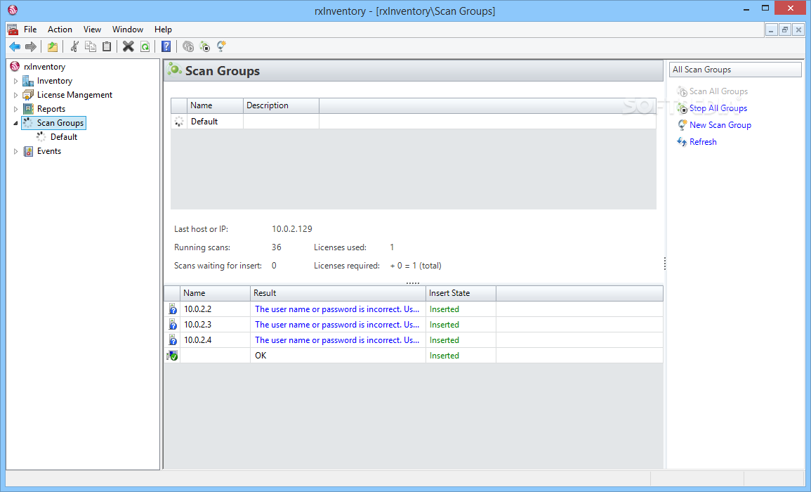Click the status icon for host 10.0.2.4
The height and width of the screenshot is (492, 811).
pyautogui.click(x=172, y=340)
